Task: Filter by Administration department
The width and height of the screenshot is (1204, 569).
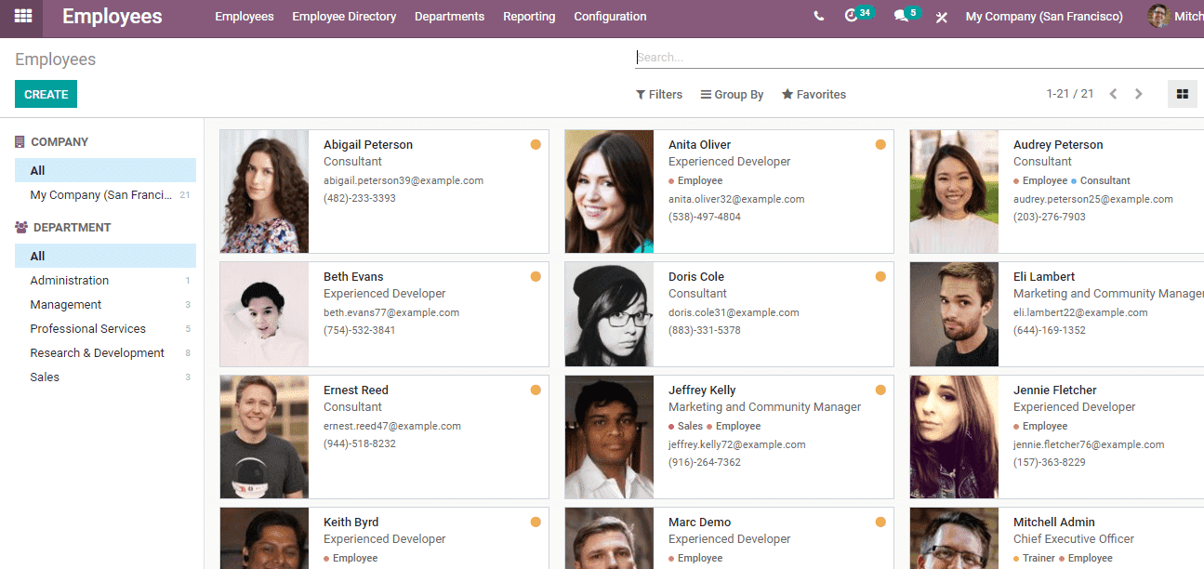Action: point(105,280)
